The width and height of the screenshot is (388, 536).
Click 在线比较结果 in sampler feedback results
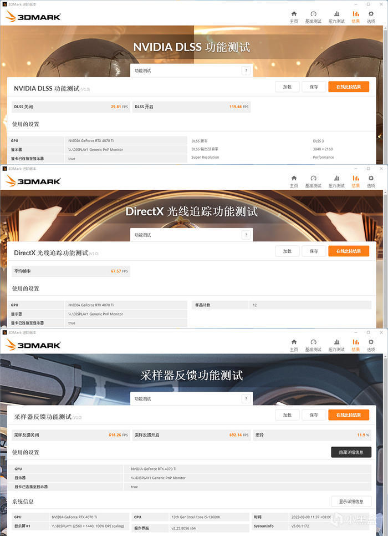click(349, 415)
